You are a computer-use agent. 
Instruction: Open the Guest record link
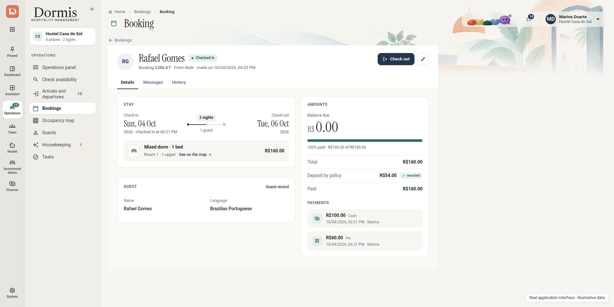[277, 187]
